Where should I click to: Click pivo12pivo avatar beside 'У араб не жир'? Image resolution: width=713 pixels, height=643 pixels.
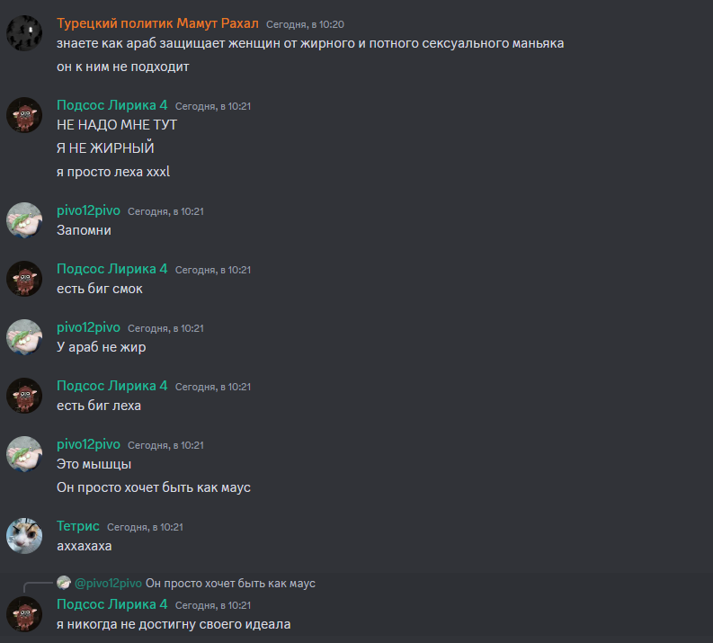(24, 337)
